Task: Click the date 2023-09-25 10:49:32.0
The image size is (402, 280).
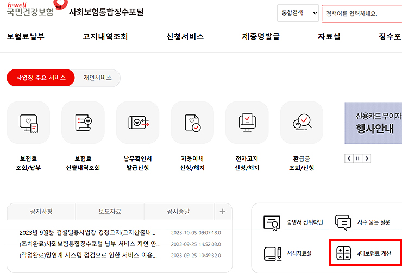Action: (x=196, y=256)
